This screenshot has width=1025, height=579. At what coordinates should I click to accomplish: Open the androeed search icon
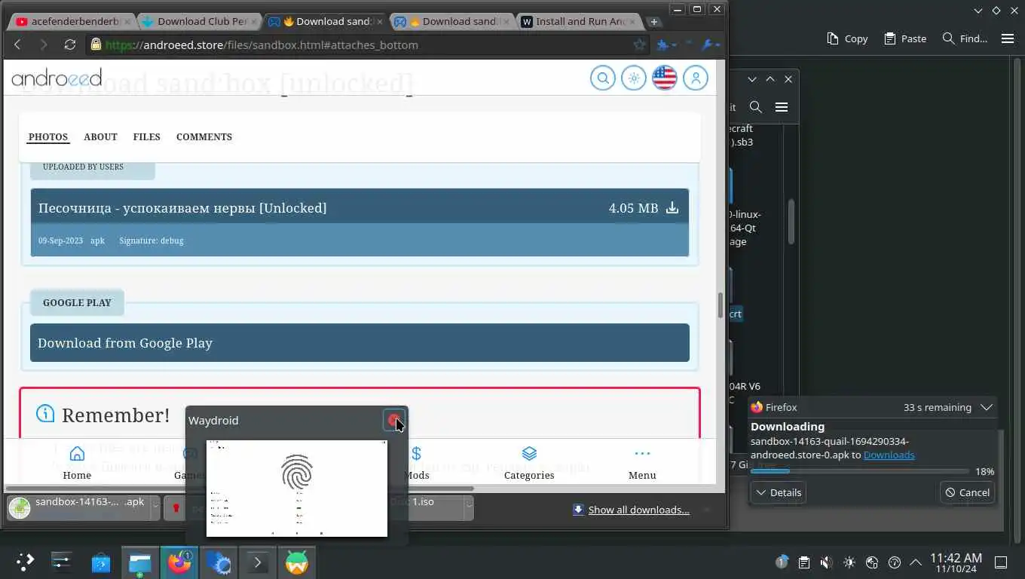pos(603,78)
